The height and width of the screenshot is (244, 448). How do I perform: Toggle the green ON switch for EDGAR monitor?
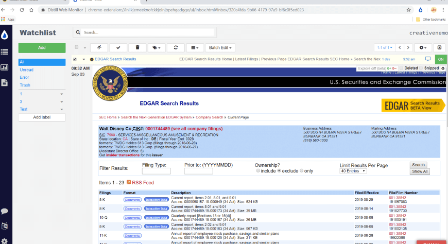point(441,59)
